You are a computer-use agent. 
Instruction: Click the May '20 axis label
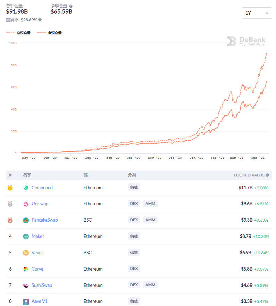pos(29,158)
